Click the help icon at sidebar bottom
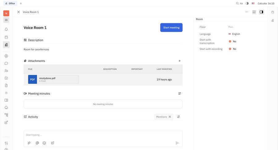The image size is (278, 150). point(6,149)
